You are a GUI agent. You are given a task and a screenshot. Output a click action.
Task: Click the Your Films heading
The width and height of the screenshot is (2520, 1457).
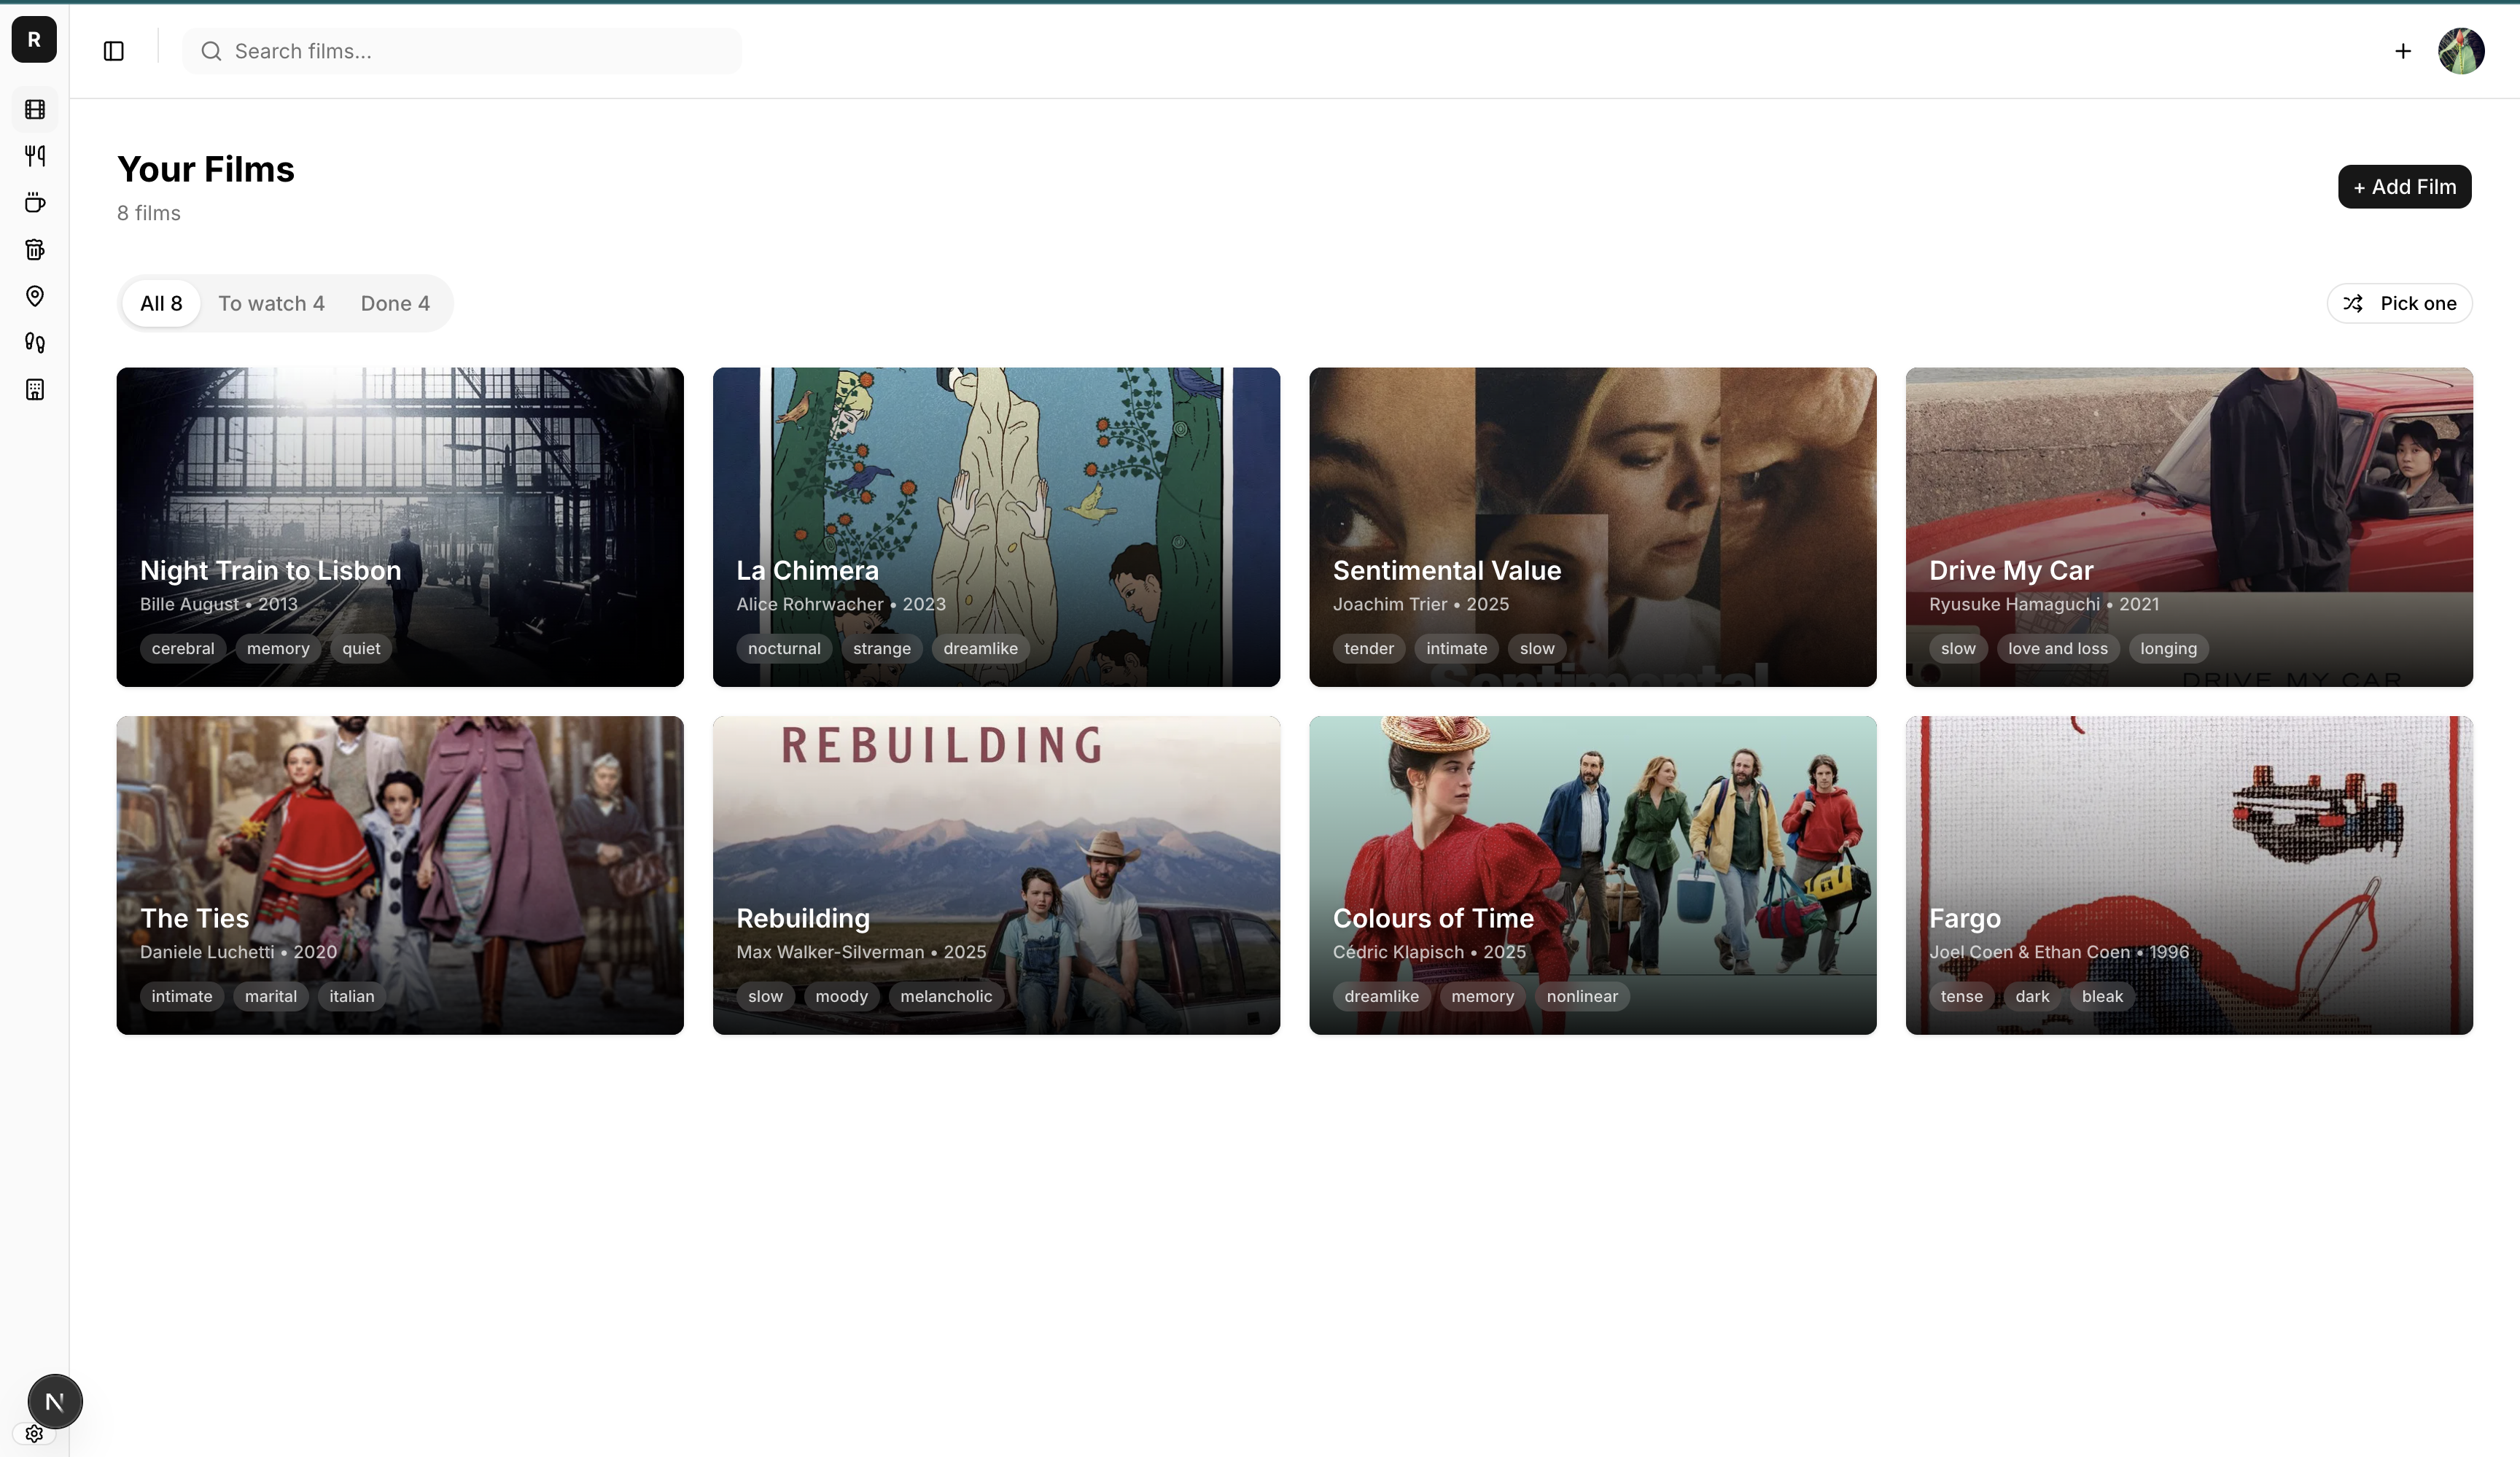[x=206, y=169]
